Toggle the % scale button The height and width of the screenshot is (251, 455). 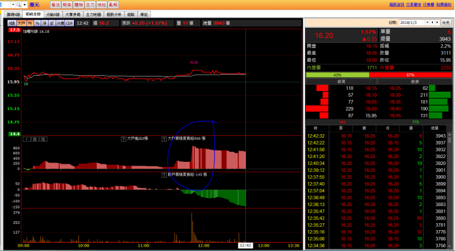pos(37,23)
